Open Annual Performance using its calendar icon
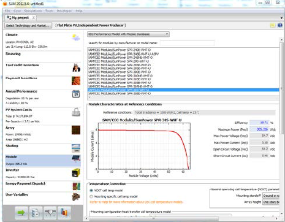This screenshot has height=222, width=285. (x=76, y=94)
